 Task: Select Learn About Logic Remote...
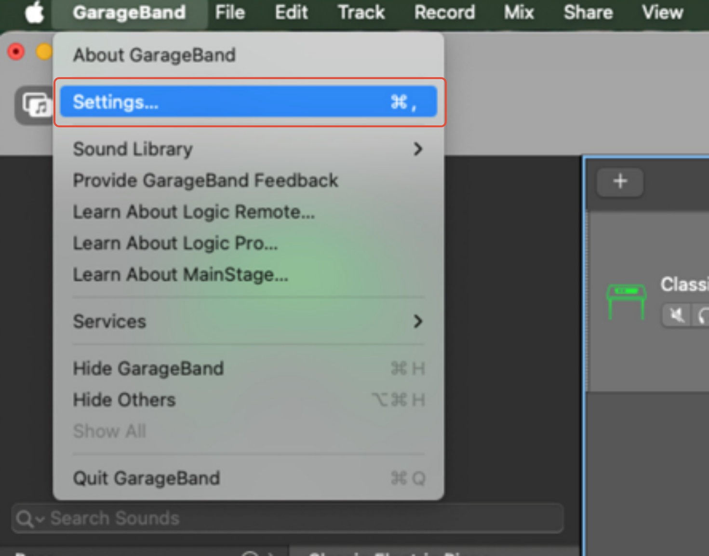248,212
